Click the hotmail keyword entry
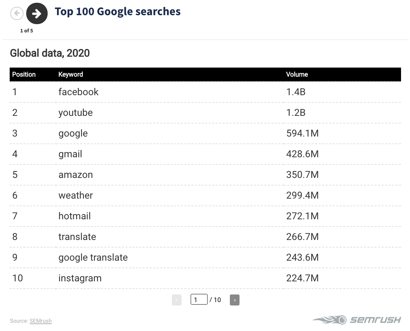410x331 pixels. tap(75, 216)
